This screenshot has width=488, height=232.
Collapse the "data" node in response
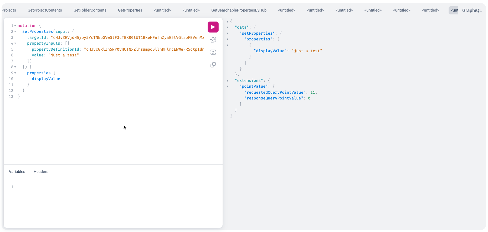pos(228,28)
